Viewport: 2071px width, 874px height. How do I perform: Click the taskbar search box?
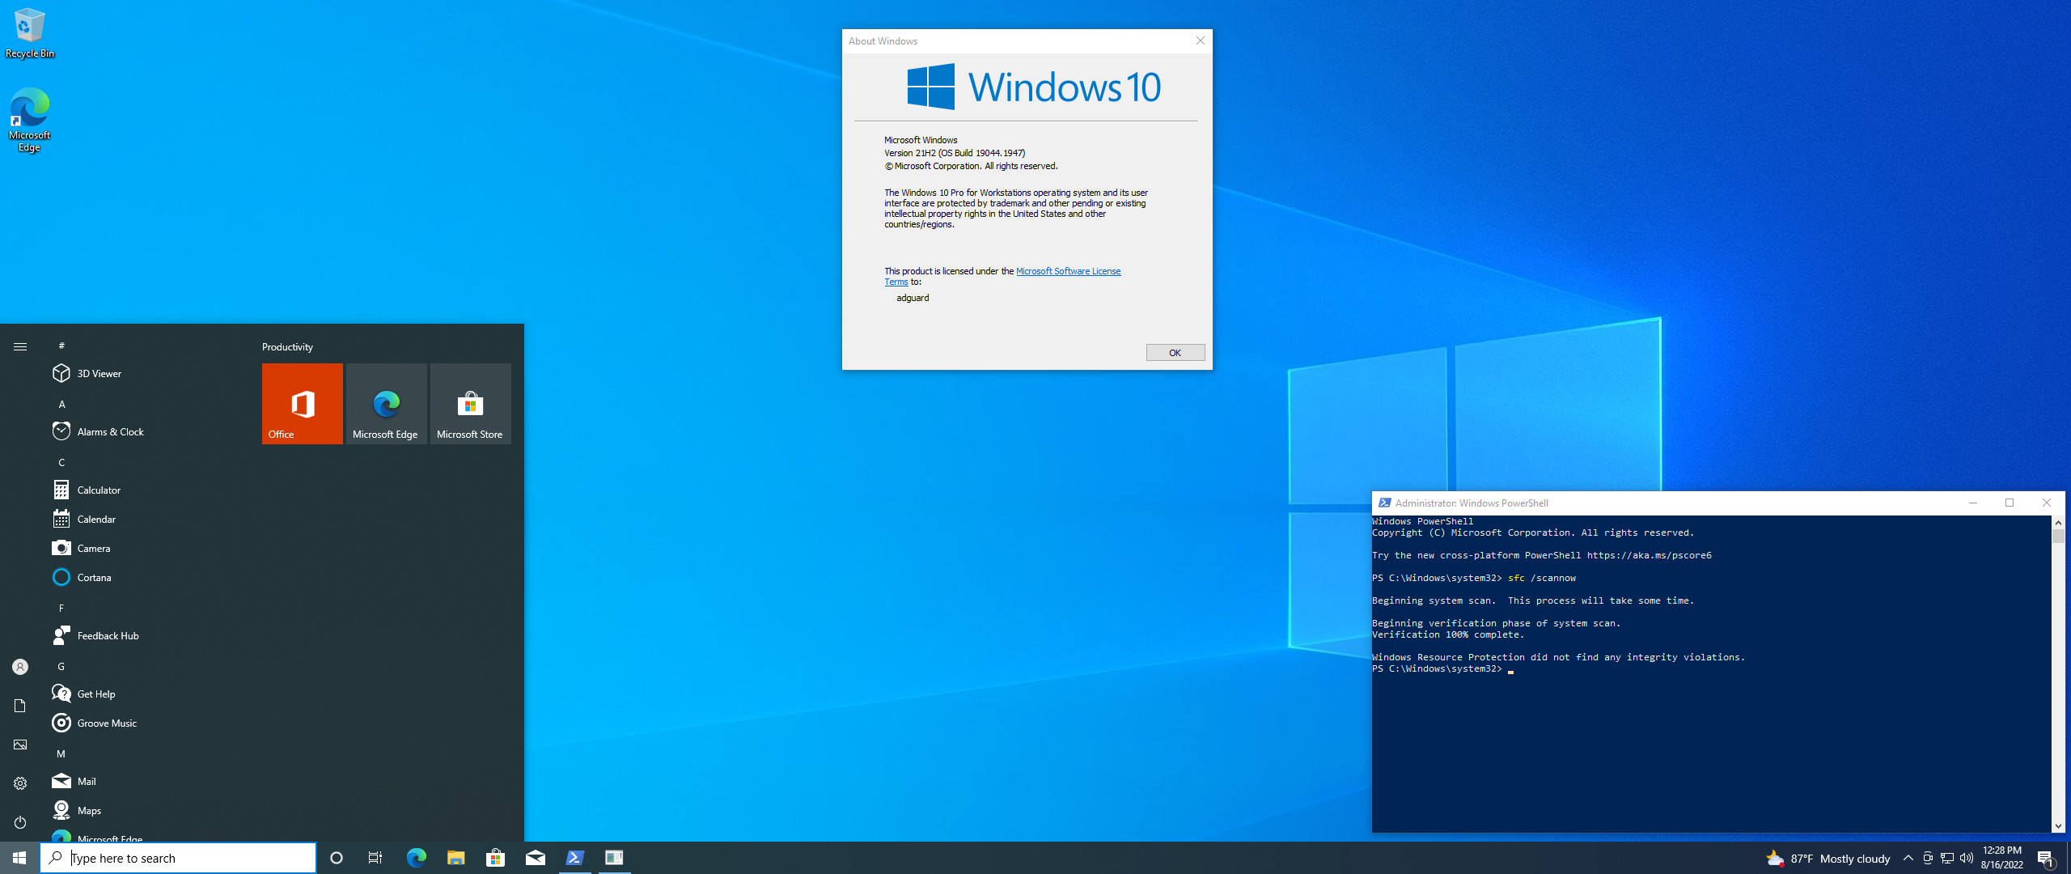(x=178, y=858)
